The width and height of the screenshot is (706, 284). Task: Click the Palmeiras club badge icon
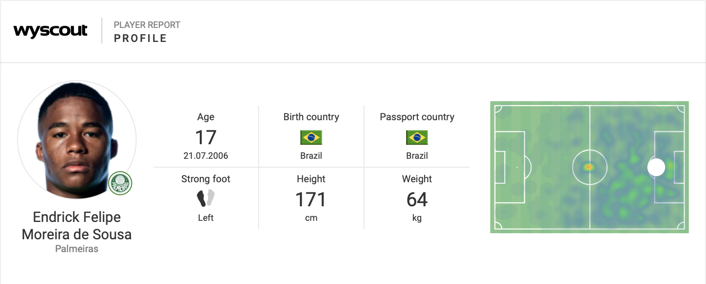(119, 182)
